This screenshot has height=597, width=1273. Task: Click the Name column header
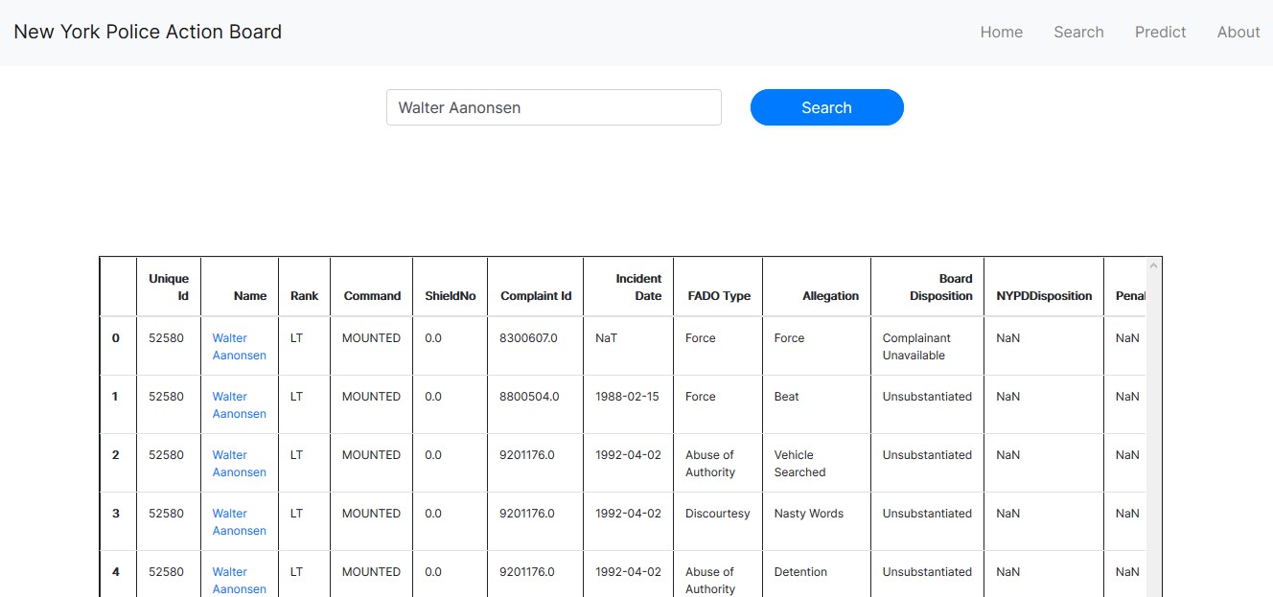pyautogui.click(x=240, y=287)
